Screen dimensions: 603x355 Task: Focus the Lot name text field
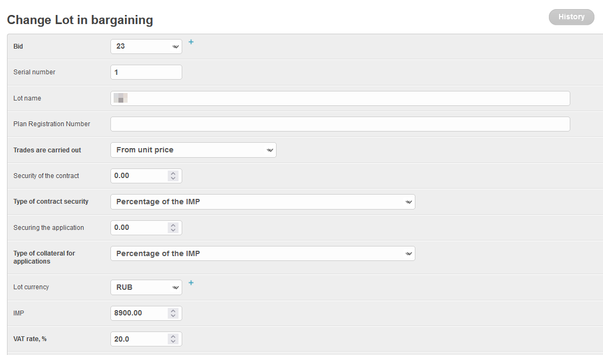click(340, 98)
